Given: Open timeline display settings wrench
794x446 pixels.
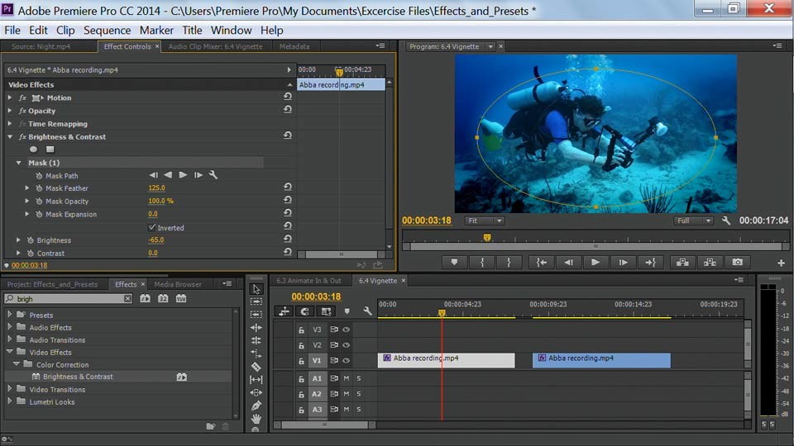Looking at the screenshot, I should point(367,311).
